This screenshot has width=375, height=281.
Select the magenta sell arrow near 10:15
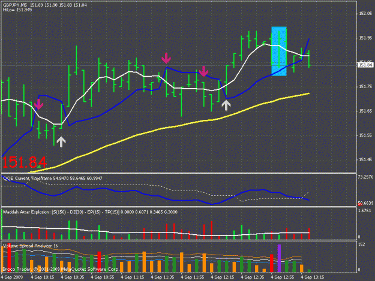tap(38, 104)
